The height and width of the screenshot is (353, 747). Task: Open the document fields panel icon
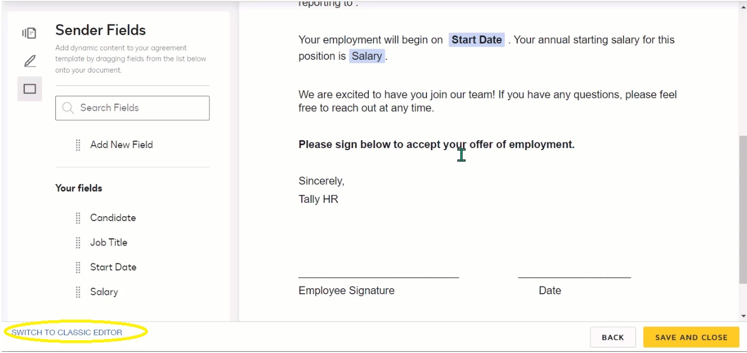29,33
